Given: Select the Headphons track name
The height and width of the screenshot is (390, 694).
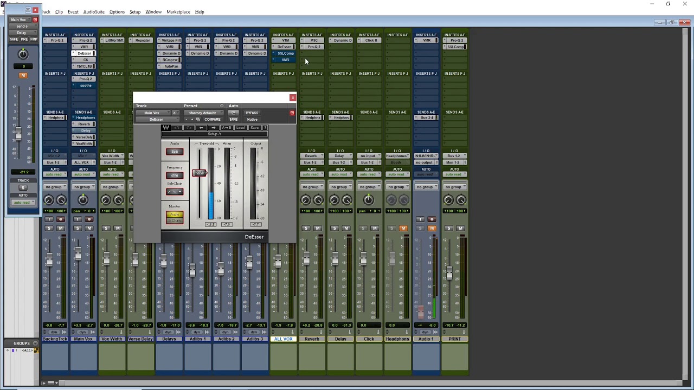Looking at the screenshot, I should (x=397, y=339).
